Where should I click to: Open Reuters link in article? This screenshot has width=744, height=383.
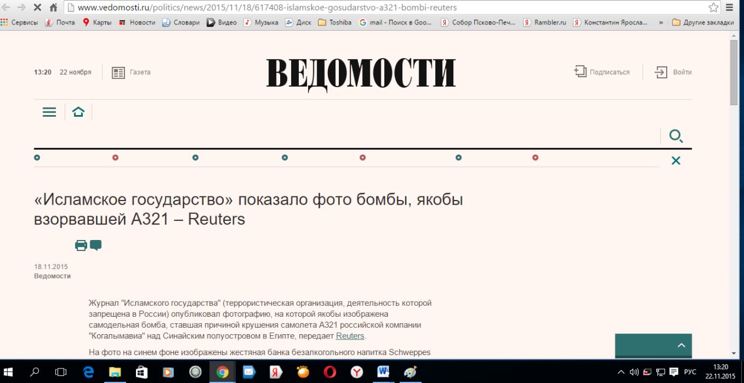350,336
